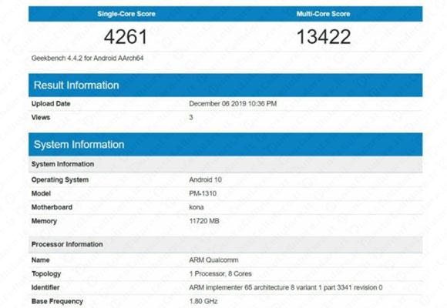
Task: Select the single-core score value 4261
Action: coord(126,37)
